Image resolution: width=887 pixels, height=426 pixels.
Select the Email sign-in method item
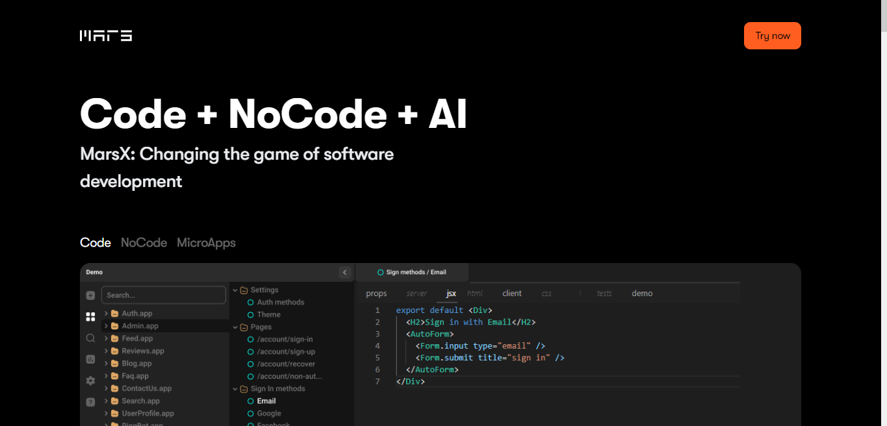point(266,401)
